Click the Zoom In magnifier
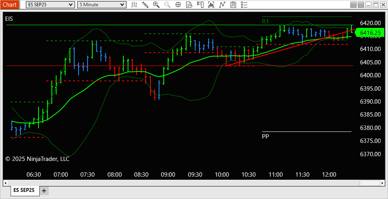 coord(156,4)
